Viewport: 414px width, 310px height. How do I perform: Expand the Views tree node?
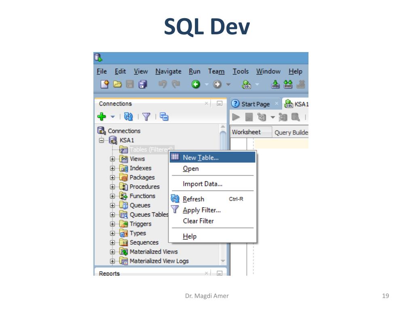[112, 159]
